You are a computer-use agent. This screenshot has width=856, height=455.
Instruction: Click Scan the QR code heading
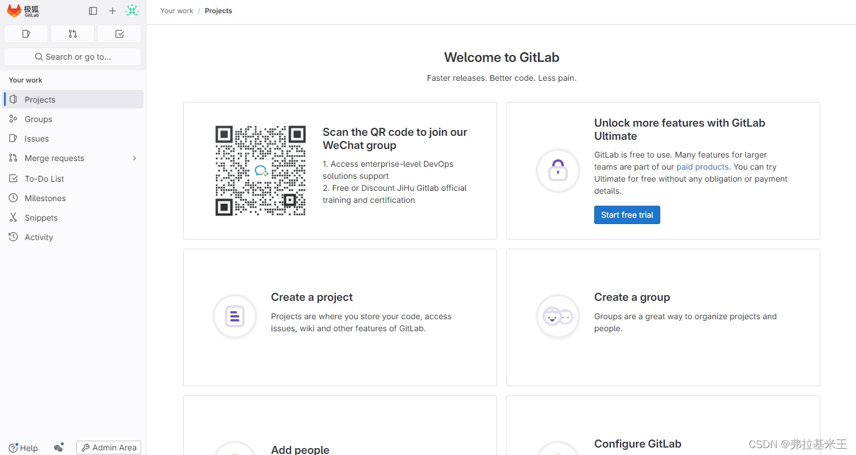[x=395, y=139]
